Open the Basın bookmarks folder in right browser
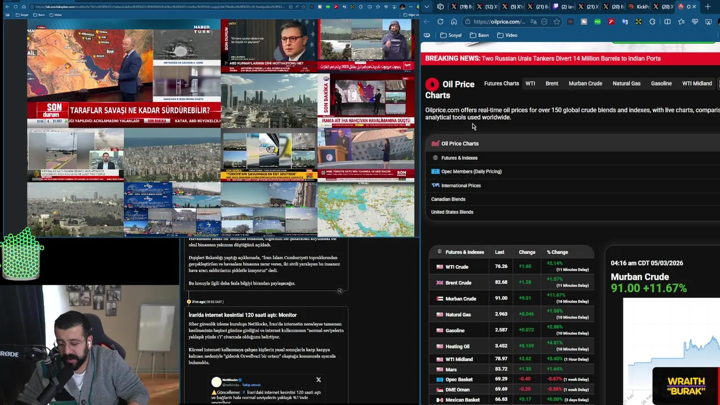720x405 pixels. (479, 35)
